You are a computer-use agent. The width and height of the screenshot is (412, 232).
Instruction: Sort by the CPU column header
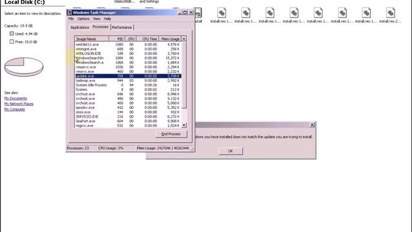(x=130, y=39)
